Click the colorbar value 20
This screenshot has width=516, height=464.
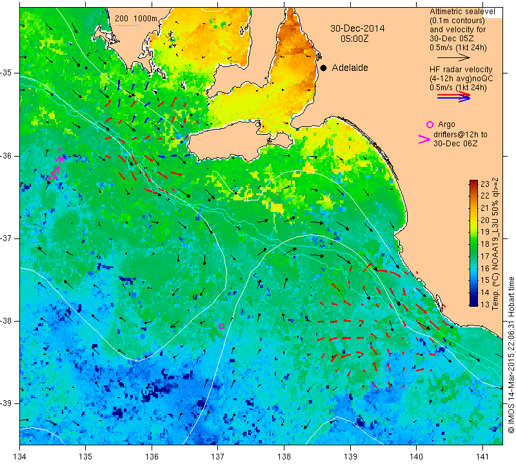pos(485,220)
